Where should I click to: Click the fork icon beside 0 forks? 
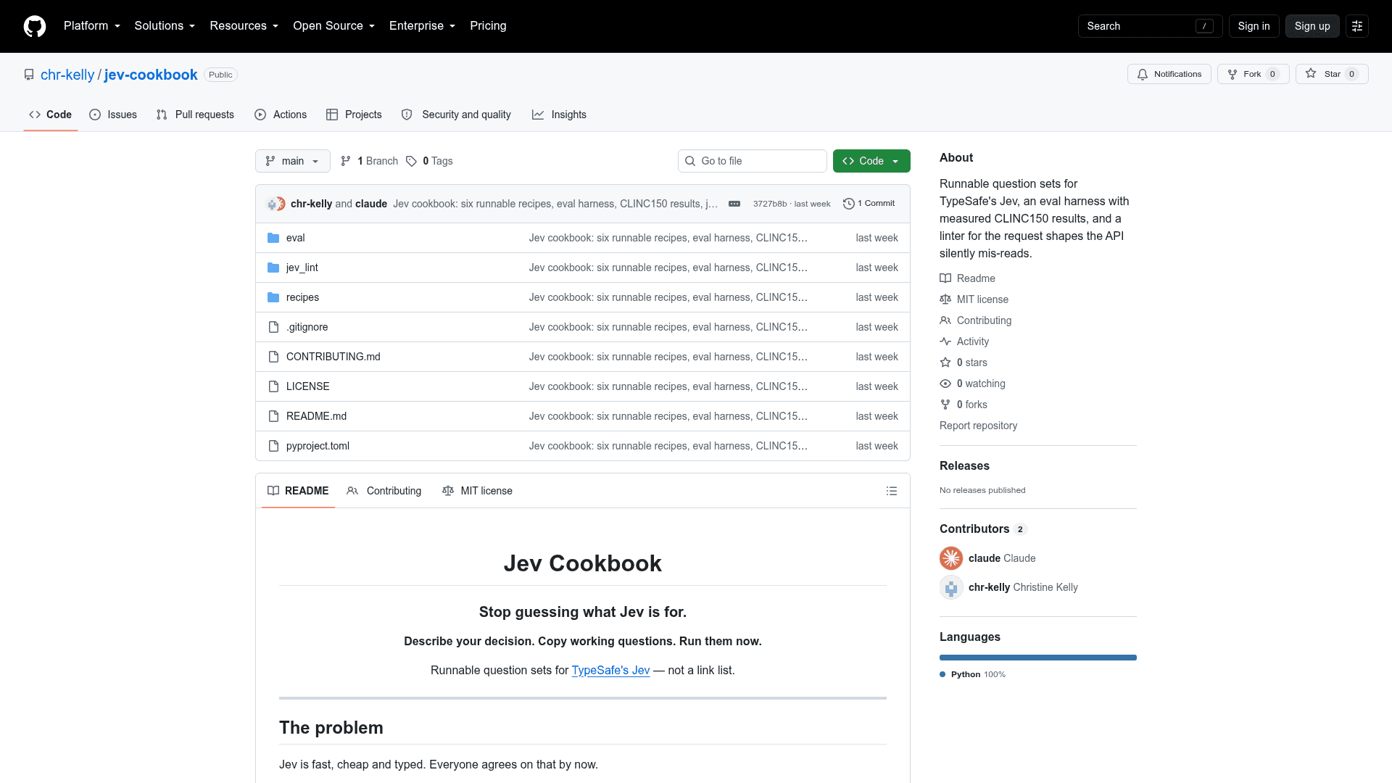point(945,405)
